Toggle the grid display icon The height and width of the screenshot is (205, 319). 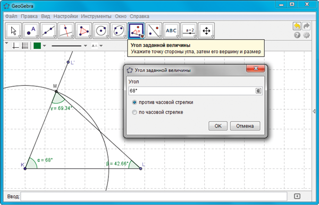(25, 46)
